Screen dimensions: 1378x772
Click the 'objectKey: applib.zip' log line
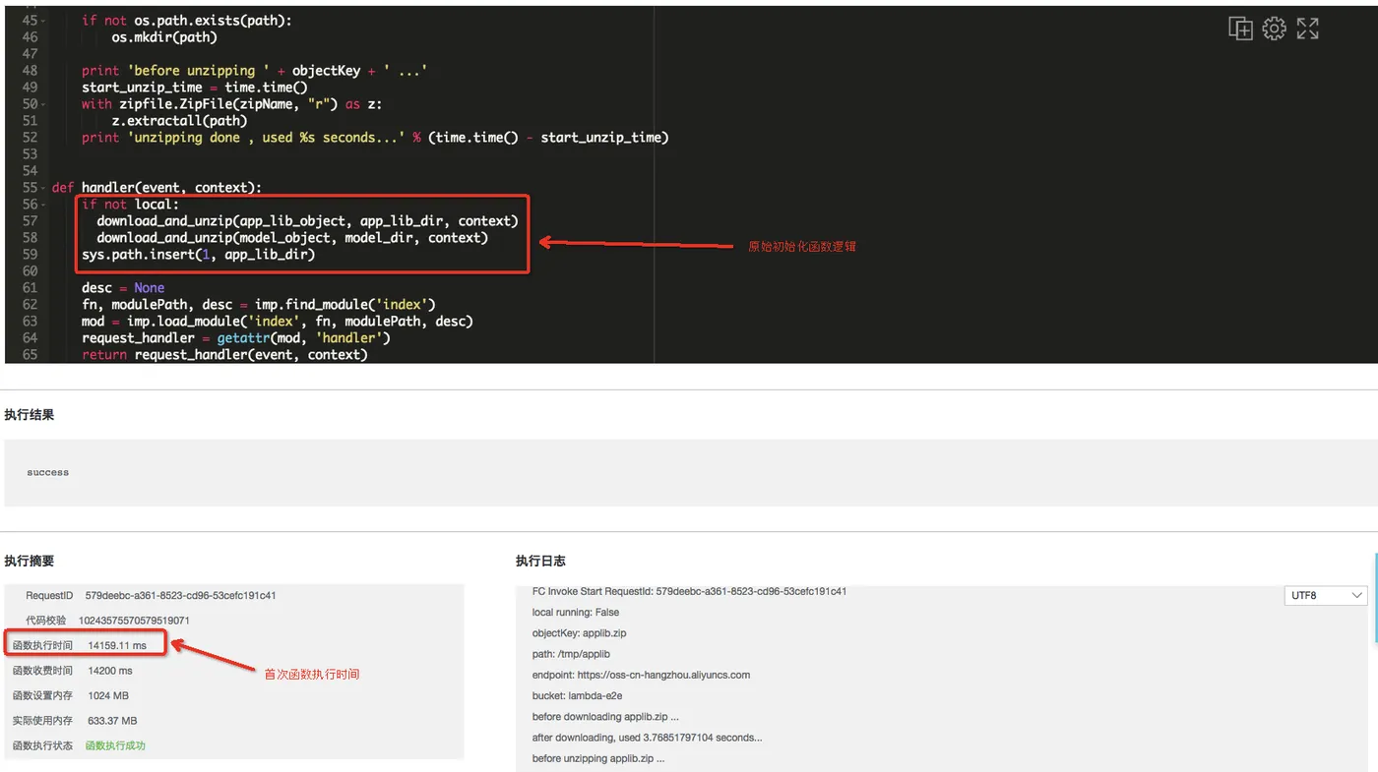pos(580,633)
